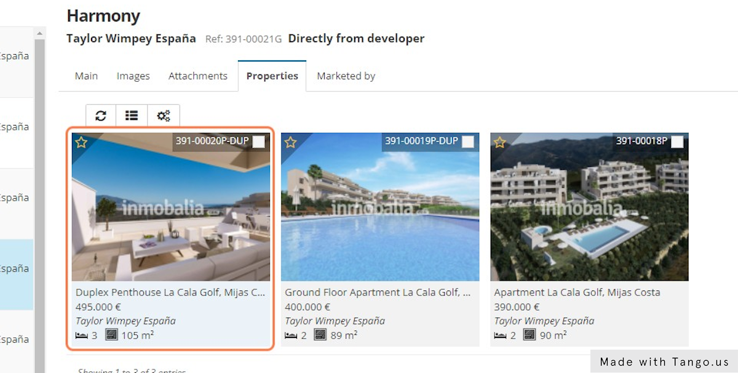Open the properties settings gears

(x=163, y=115)
